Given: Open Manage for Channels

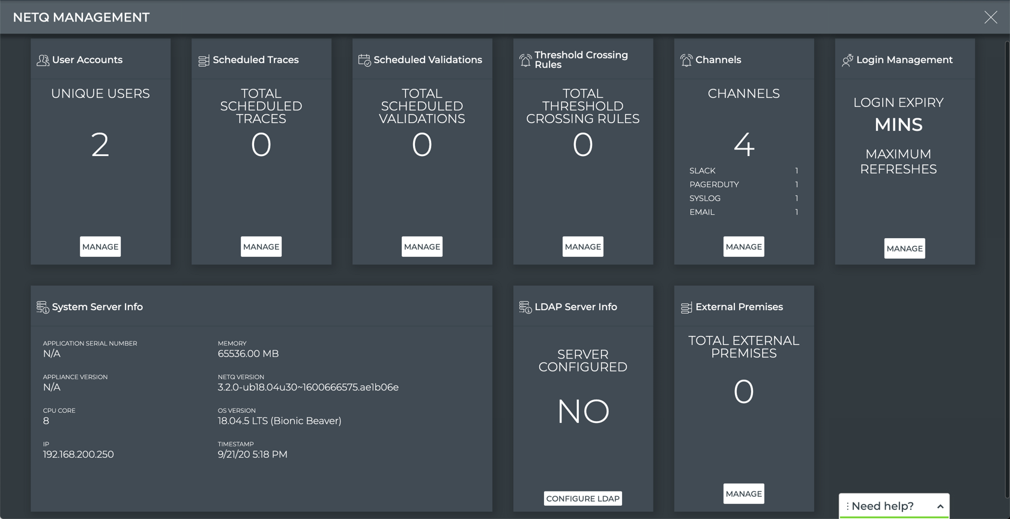Looking at the screenshot, I should tap(743, 247).
